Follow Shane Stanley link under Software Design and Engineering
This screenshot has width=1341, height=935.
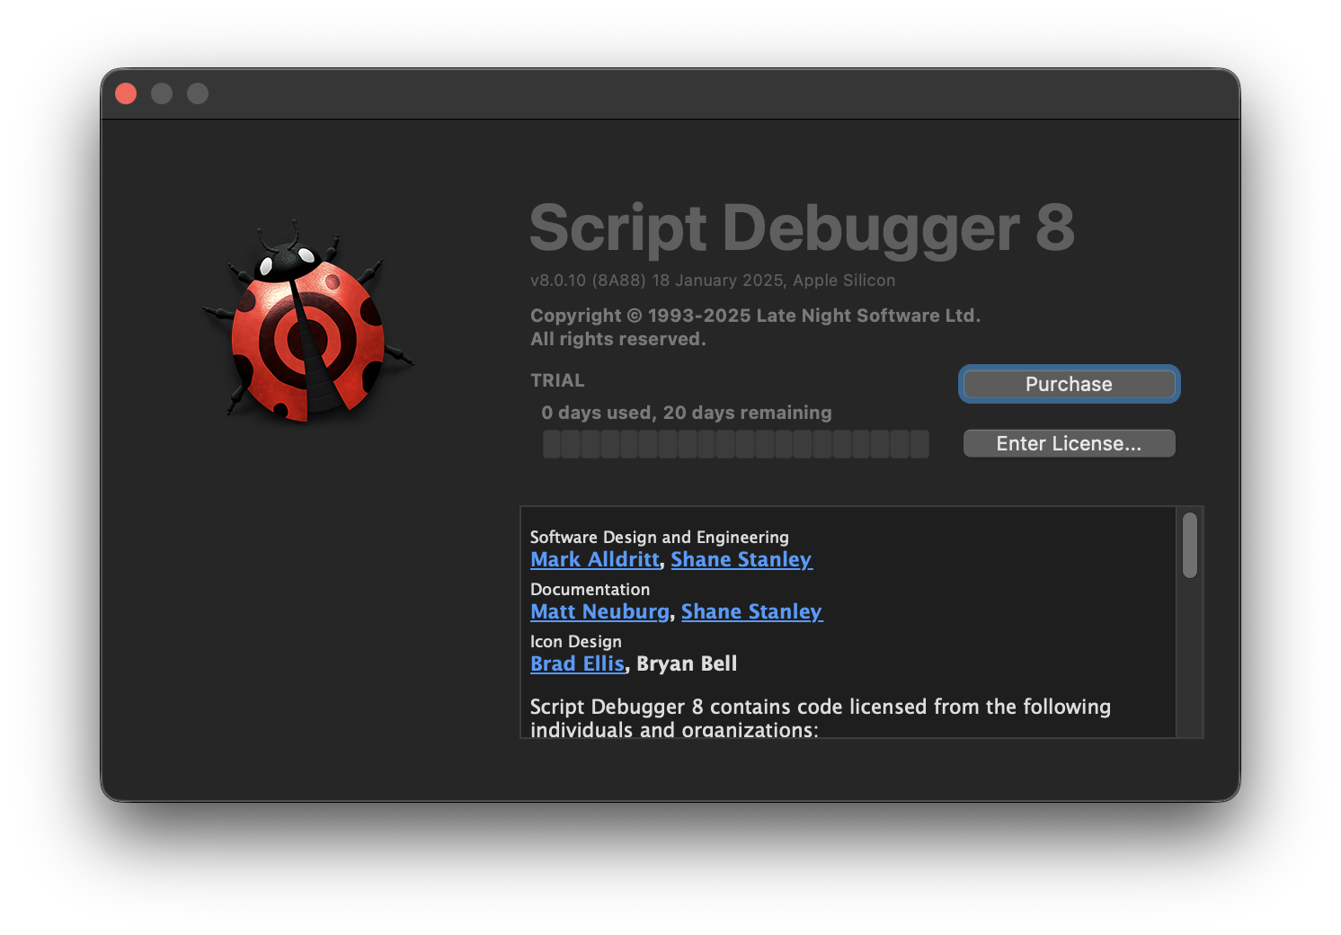tap(741, 559)
